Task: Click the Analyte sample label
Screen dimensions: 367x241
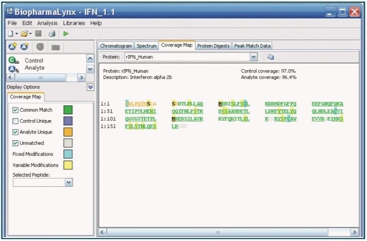Action: (x=34, y=68)
